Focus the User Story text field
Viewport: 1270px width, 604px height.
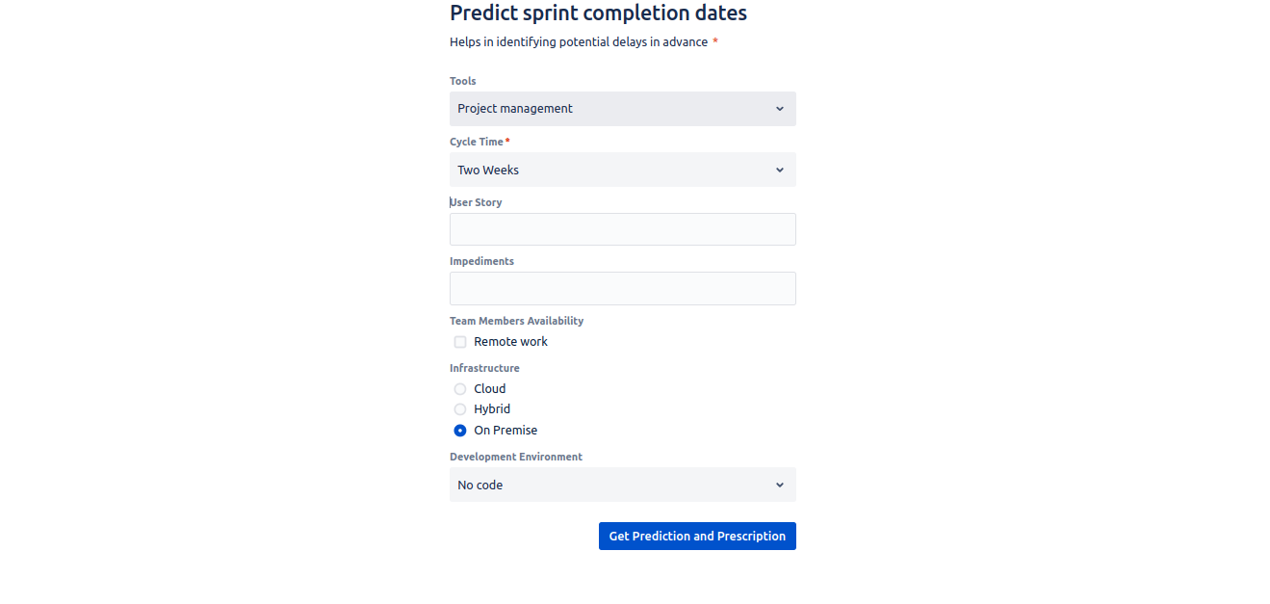(622, 230)
